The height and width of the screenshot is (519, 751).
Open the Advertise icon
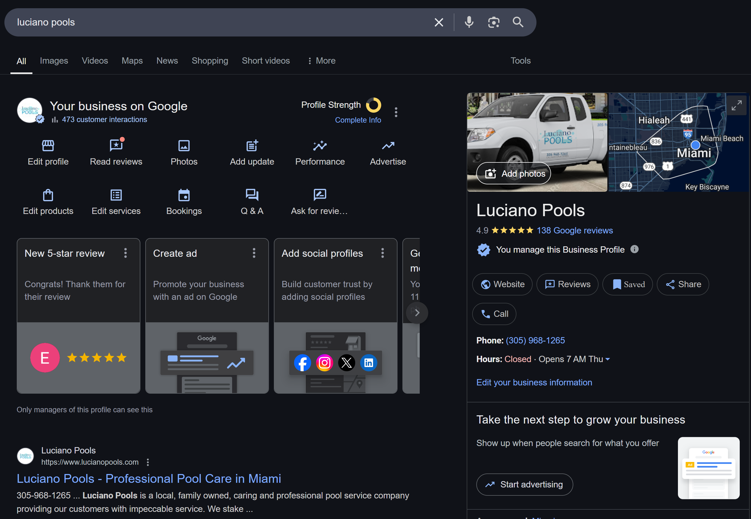tap(388, 145)
